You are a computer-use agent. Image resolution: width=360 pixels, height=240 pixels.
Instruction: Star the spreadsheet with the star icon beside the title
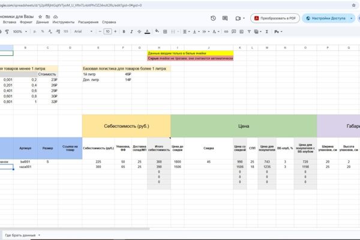tap(40, 17)
